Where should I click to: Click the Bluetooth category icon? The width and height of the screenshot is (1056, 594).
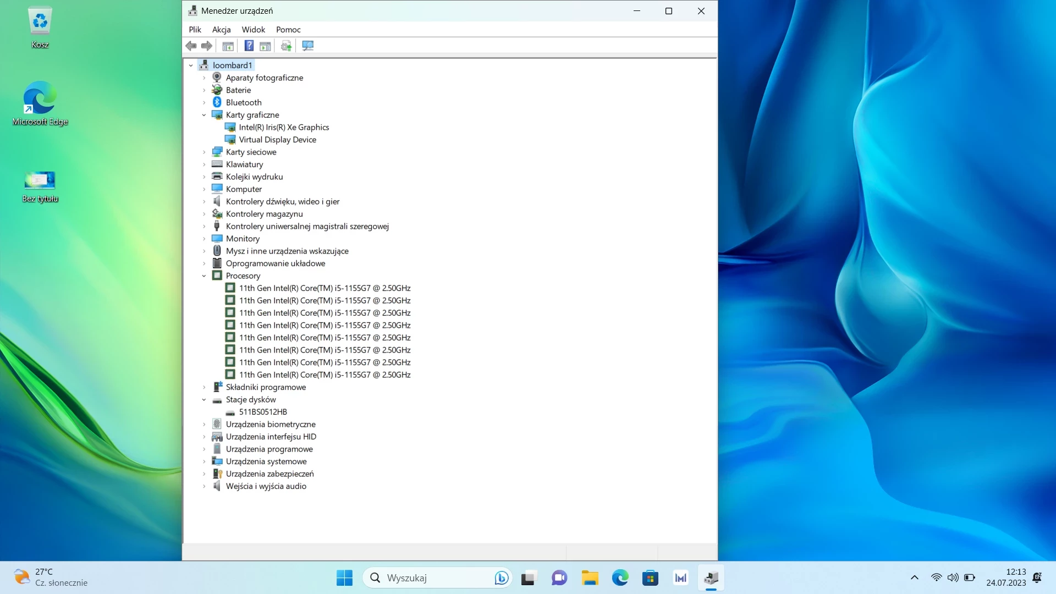tap(217, 102)
